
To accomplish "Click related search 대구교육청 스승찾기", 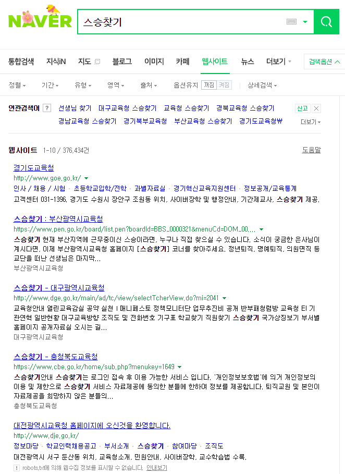I will 128,108.
